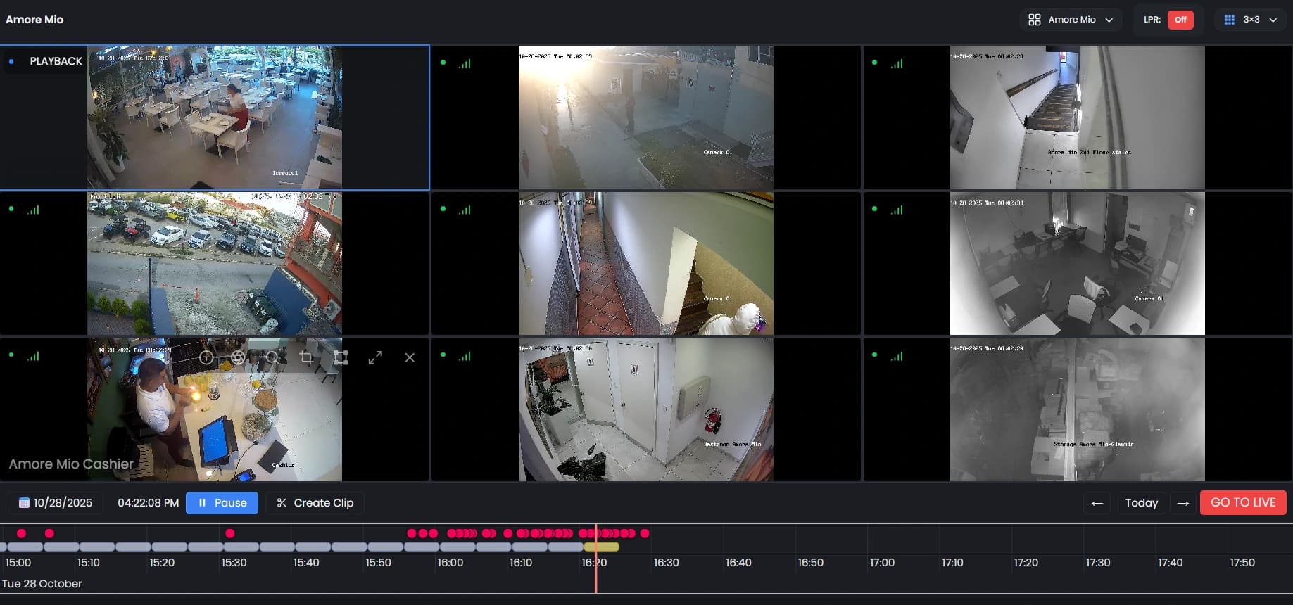Click the signal strength icon on the stairs camera
Image resolution: width=1293 pixels, height=605 pixels.
[896, 63]
